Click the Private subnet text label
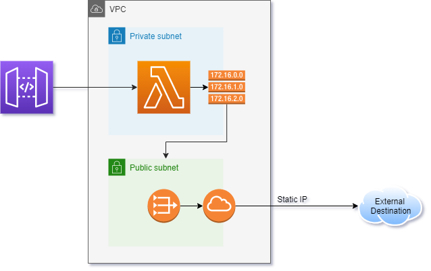The image size is (431, 271). point(155,36)
